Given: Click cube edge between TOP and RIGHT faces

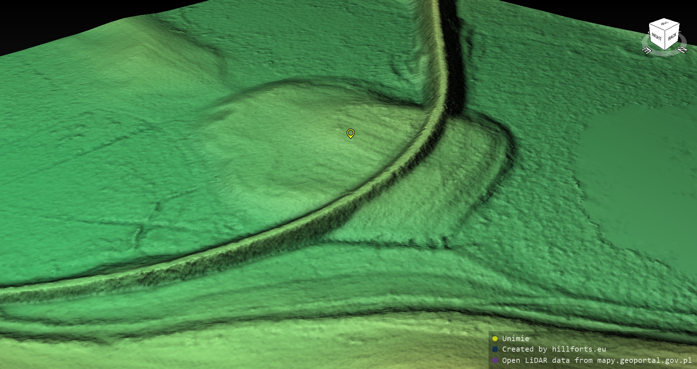Looking at the screenshot, I should [657, 28].
